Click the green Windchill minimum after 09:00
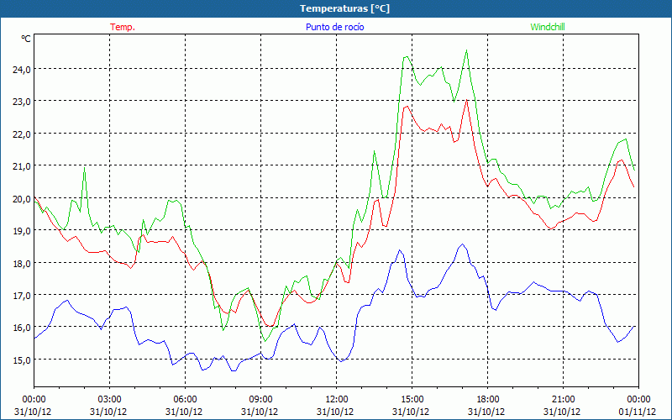The height and width of the screenshot is (420, 672). point(265,341)
